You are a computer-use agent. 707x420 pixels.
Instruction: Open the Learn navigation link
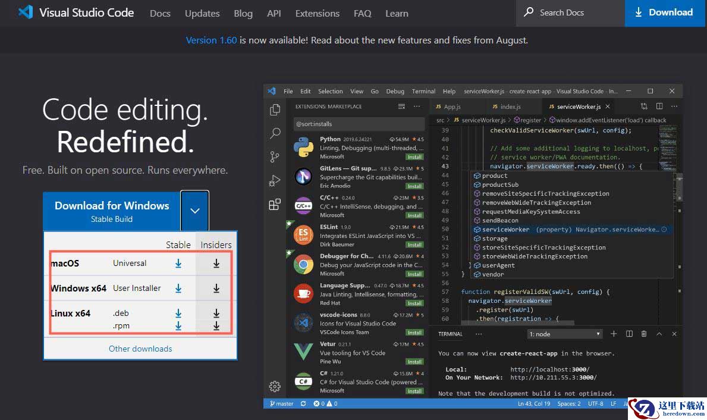click(x=397, y=14)
